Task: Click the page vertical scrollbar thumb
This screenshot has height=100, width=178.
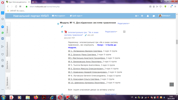Action: [x=177, y=42]
